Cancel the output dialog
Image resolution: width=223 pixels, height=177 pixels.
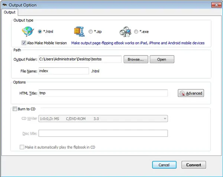(x=164, y=165)
